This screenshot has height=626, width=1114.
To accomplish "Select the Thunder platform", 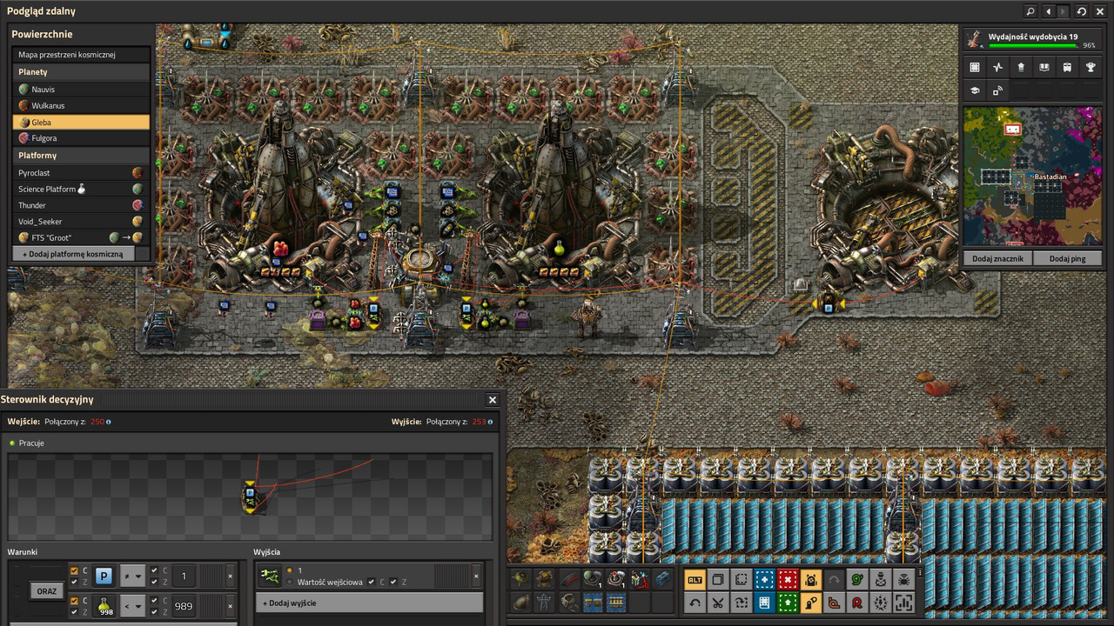I will pyautogui.click(x=81, y=205).
